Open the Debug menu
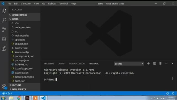The image size is (177, 100). 52,4
